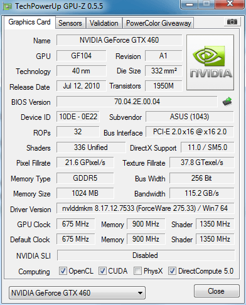The width and height of the screenshot is (246, 305).
Task: Click the GPU-Z title bar app icon
Action: (7, 6)
